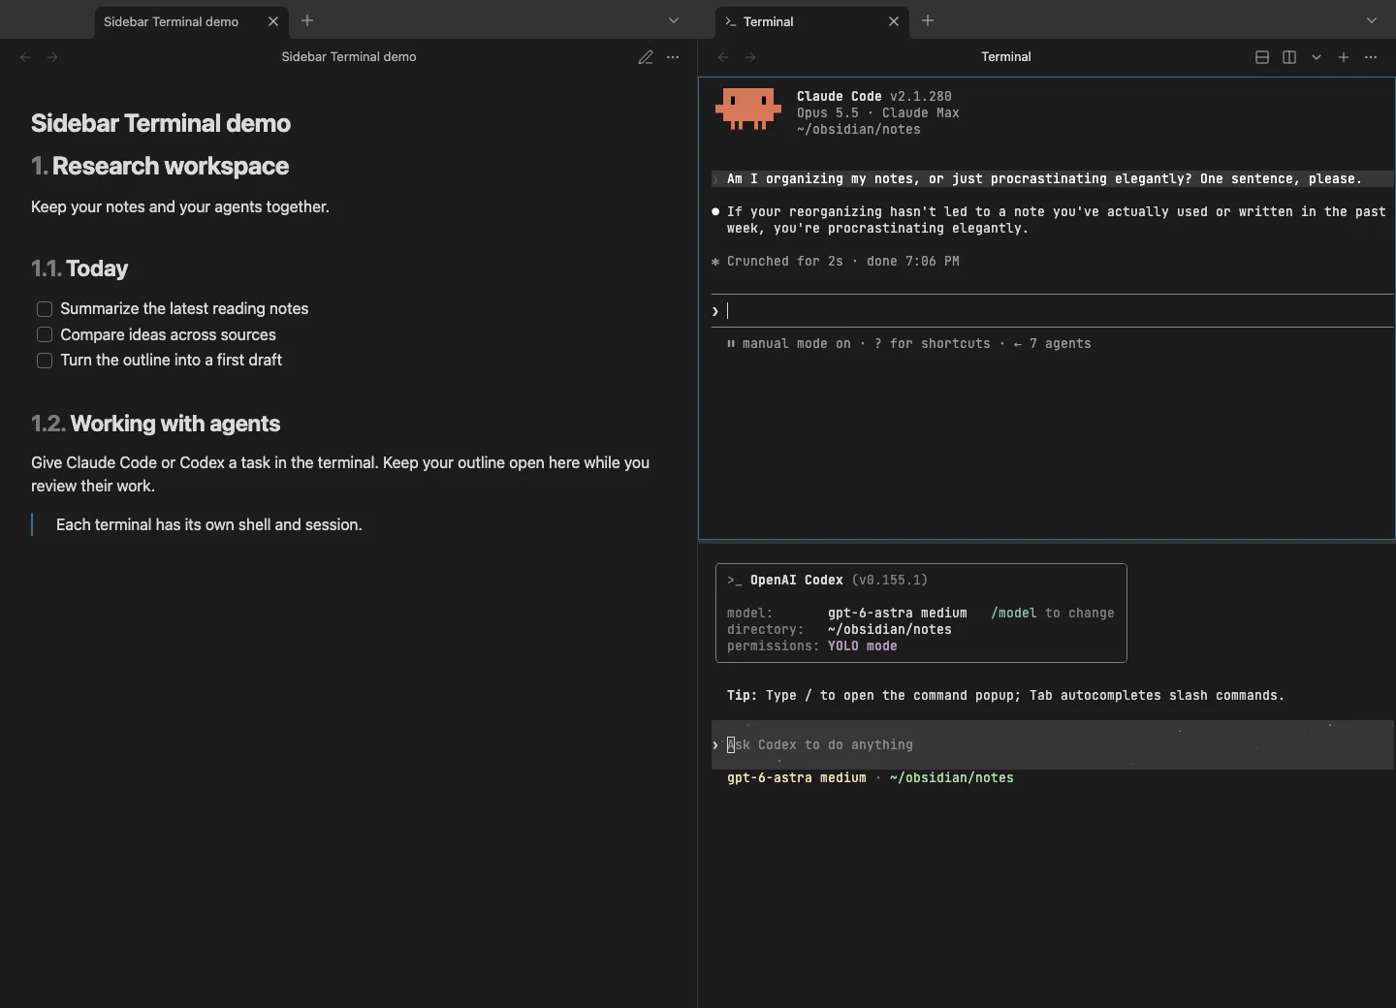This screenshot has width=1396, height=1008.
Task: Open a new tab next to Sidebar Terminal demo
Action: 307,20
